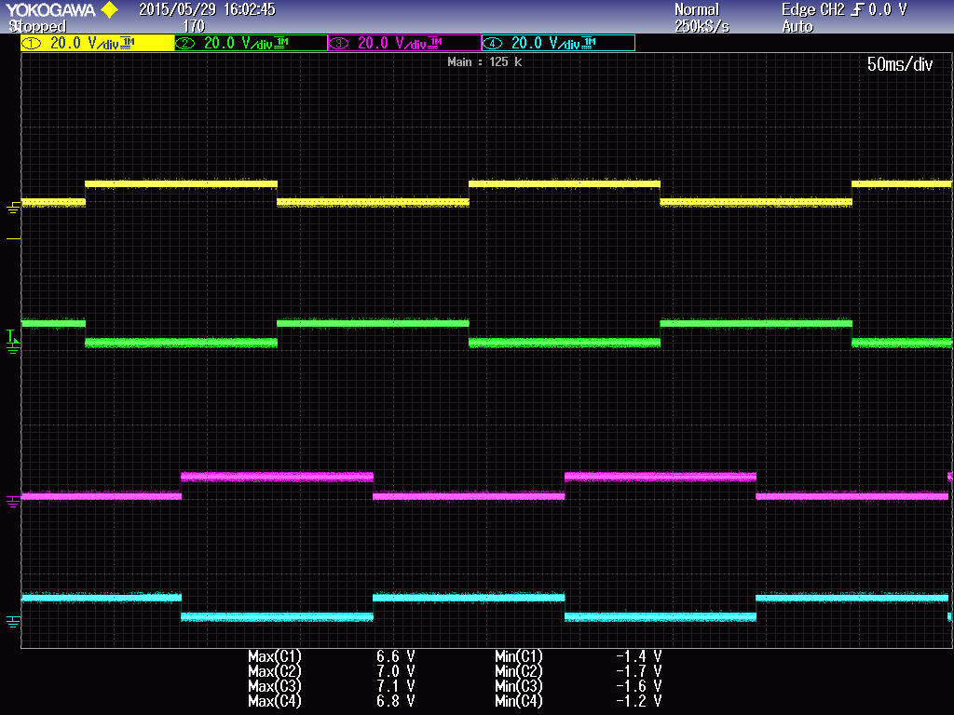Screen dimensions: 954x715
Task: Click the Normal acquisition mode label
Action: coord(697,9)
